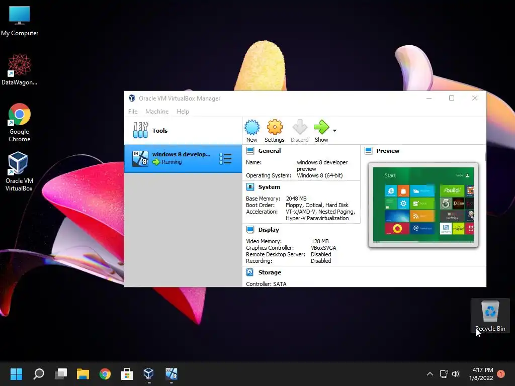Select the Oracle VM VirtualBox desktop shortcut
The image size is (515, 386).
19,171
